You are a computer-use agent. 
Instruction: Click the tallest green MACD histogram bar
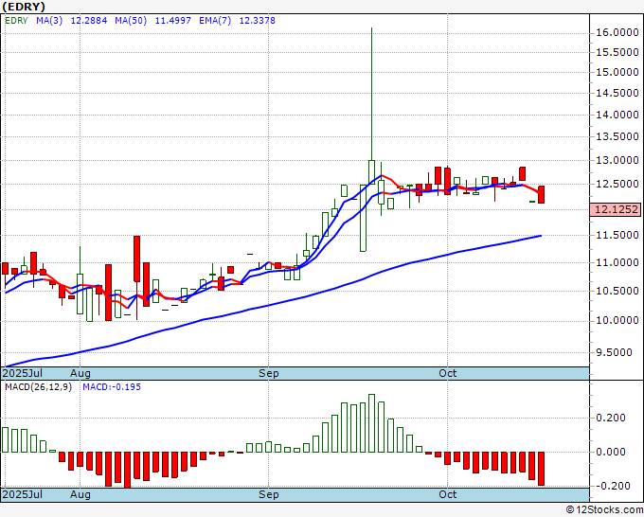371,423
